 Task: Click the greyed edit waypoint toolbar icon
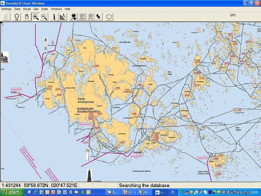[90, 17]
